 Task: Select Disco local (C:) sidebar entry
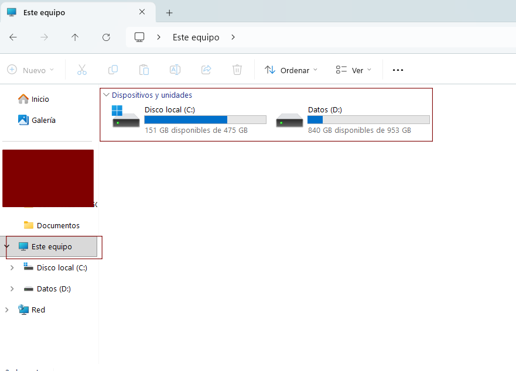coord(55,268)
